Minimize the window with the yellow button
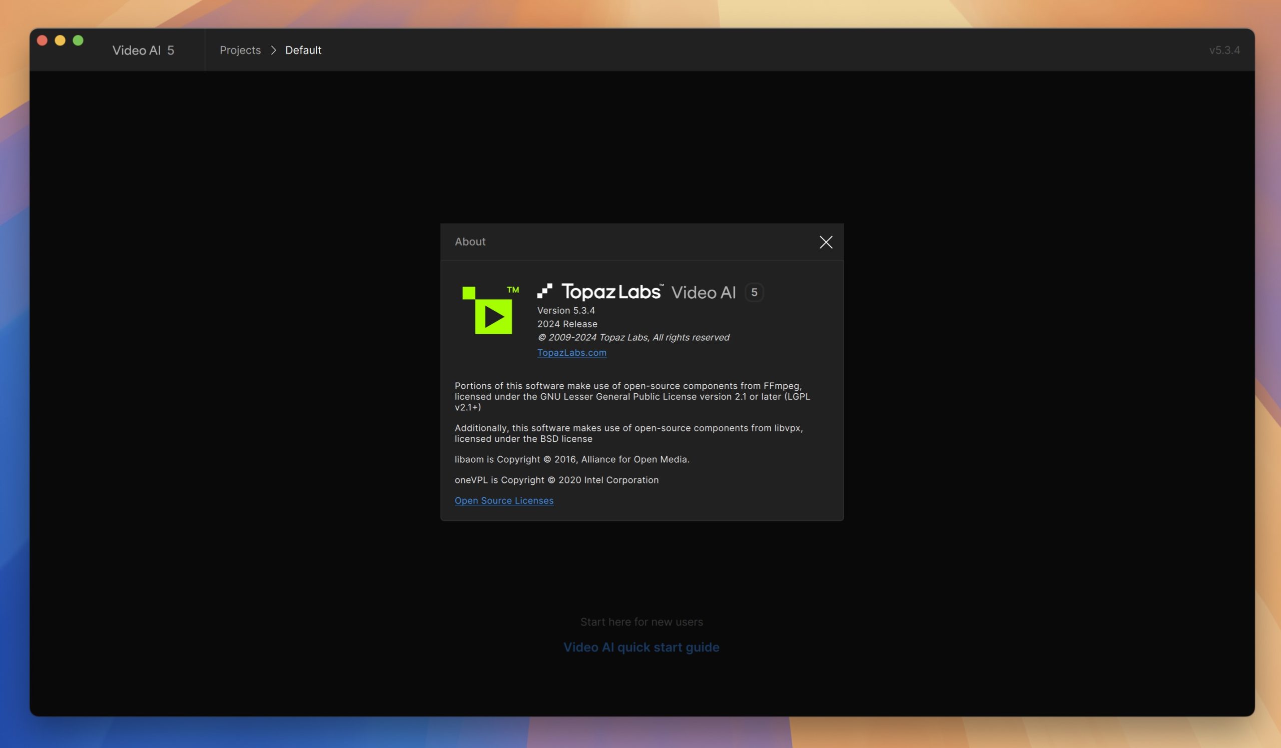The height and width of the screenshot is (748, 1281). [60, 40]
